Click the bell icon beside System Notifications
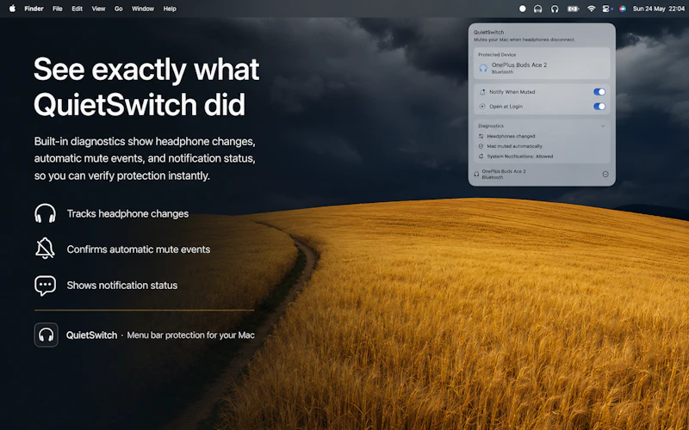The width and height of the screenshot is (689, 430). 481,157
